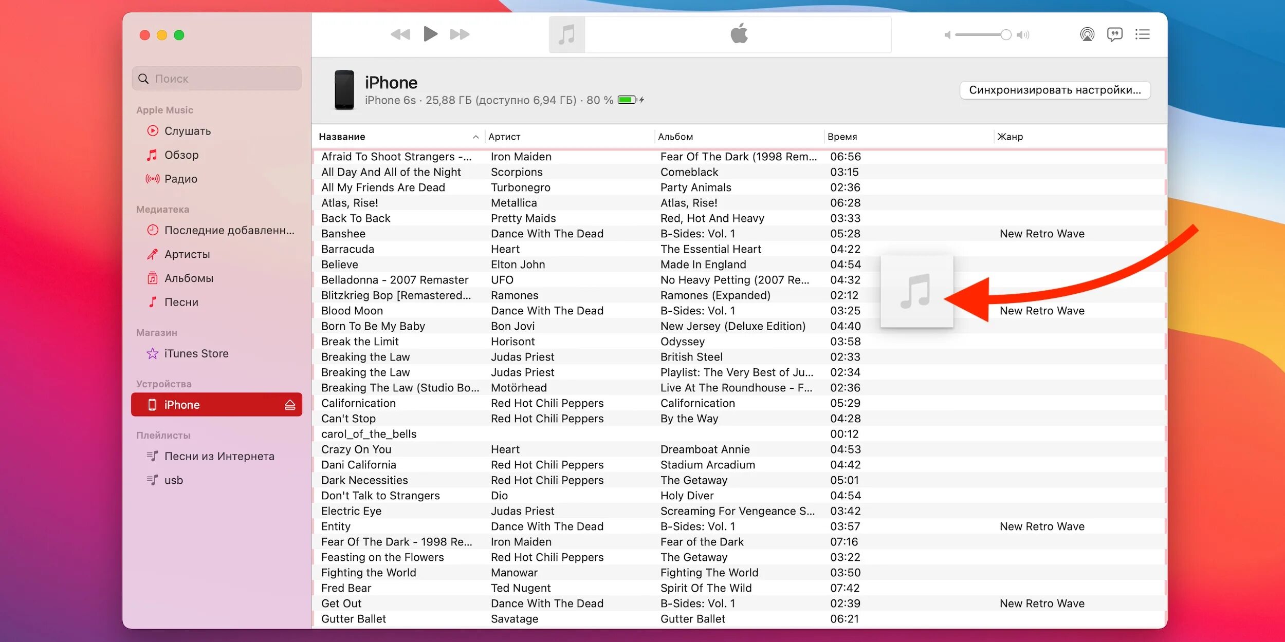
Task: Select Артисты in the sidebar
Action: (187, 254)
